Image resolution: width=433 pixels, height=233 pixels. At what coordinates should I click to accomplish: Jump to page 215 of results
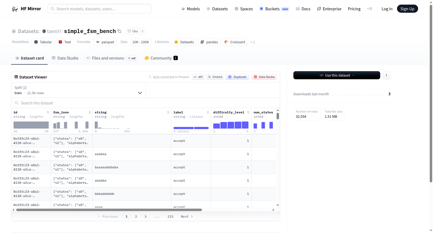(x=170, y=216)
